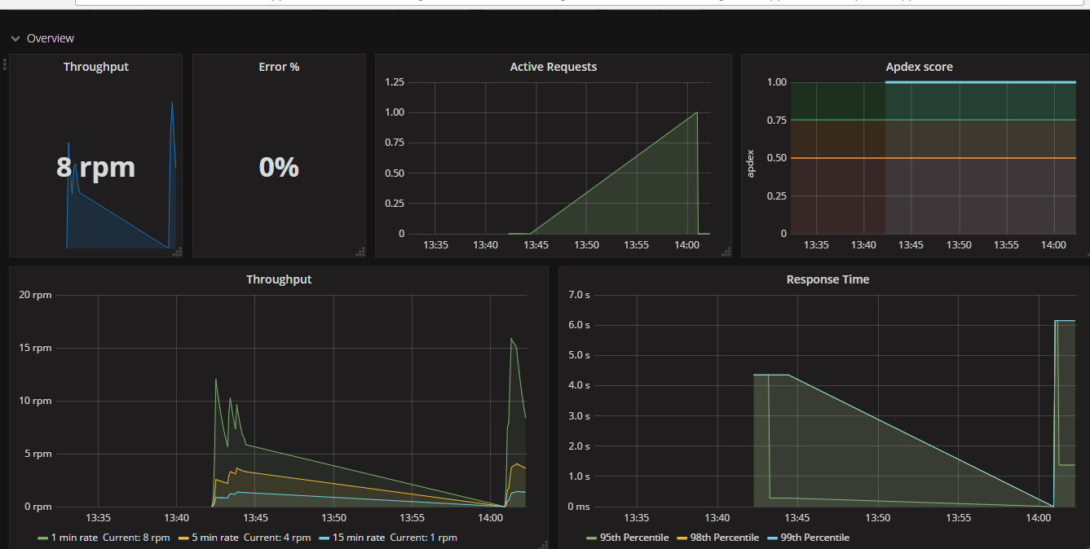Click the Overview row drag handle dots
This screenshot has height=549, width=1090.
click(x=5, y=64)
